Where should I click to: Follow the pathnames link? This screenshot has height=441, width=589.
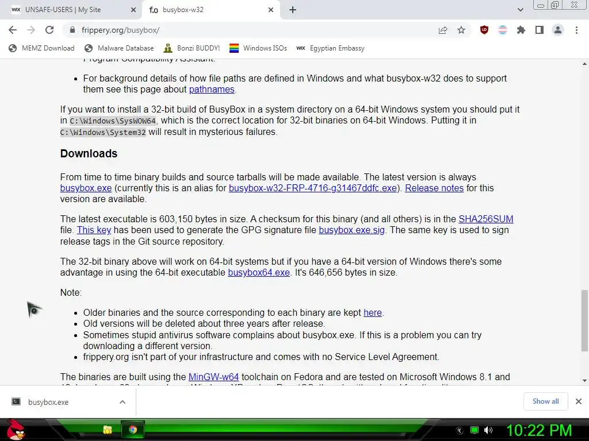click(x=212, y=89)
